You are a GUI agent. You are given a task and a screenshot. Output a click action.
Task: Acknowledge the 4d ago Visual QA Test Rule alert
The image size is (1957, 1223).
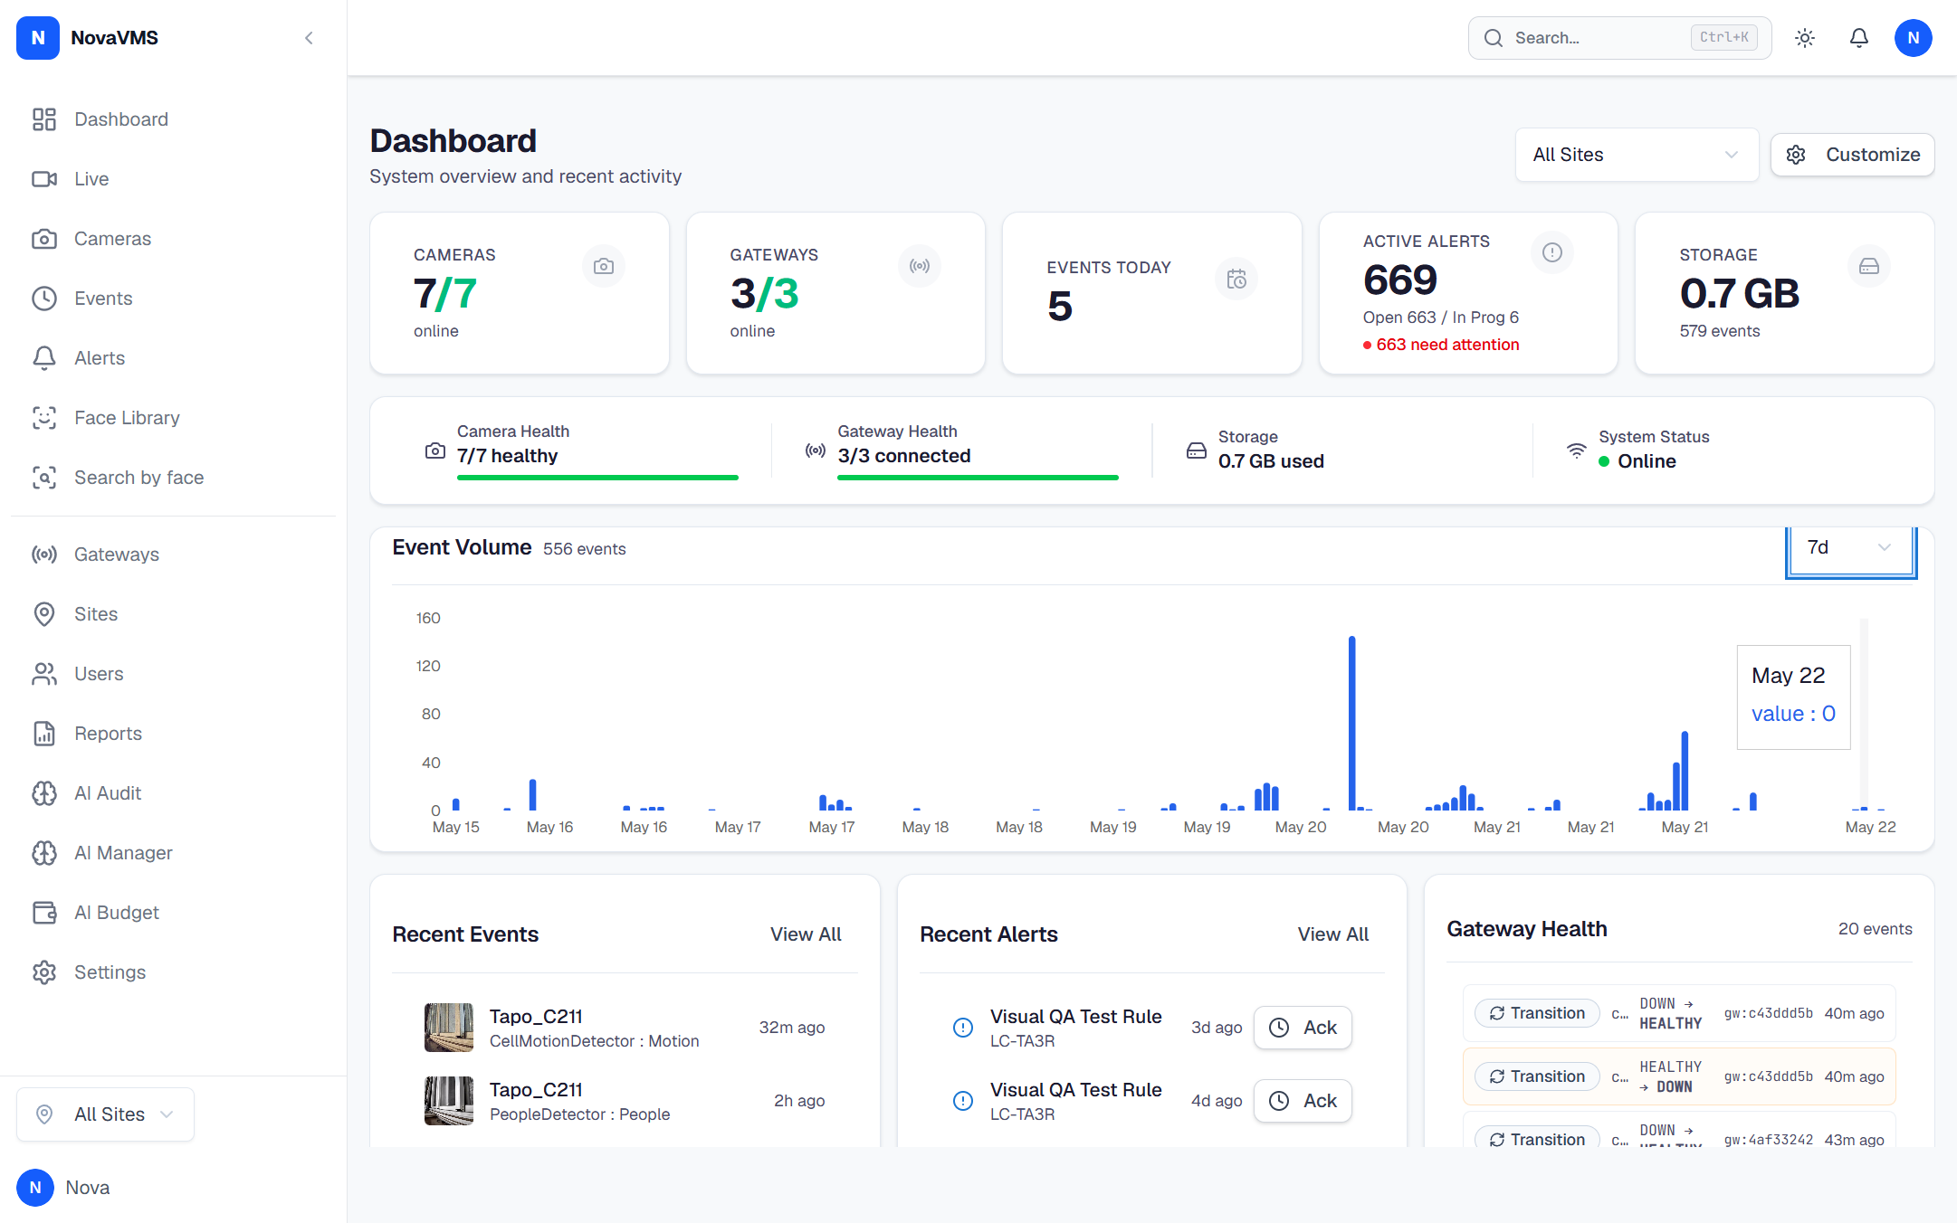[x=1303, y=1101]
